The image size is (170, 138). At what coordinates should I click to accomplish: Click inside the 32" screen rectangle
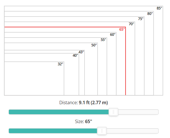34,78
